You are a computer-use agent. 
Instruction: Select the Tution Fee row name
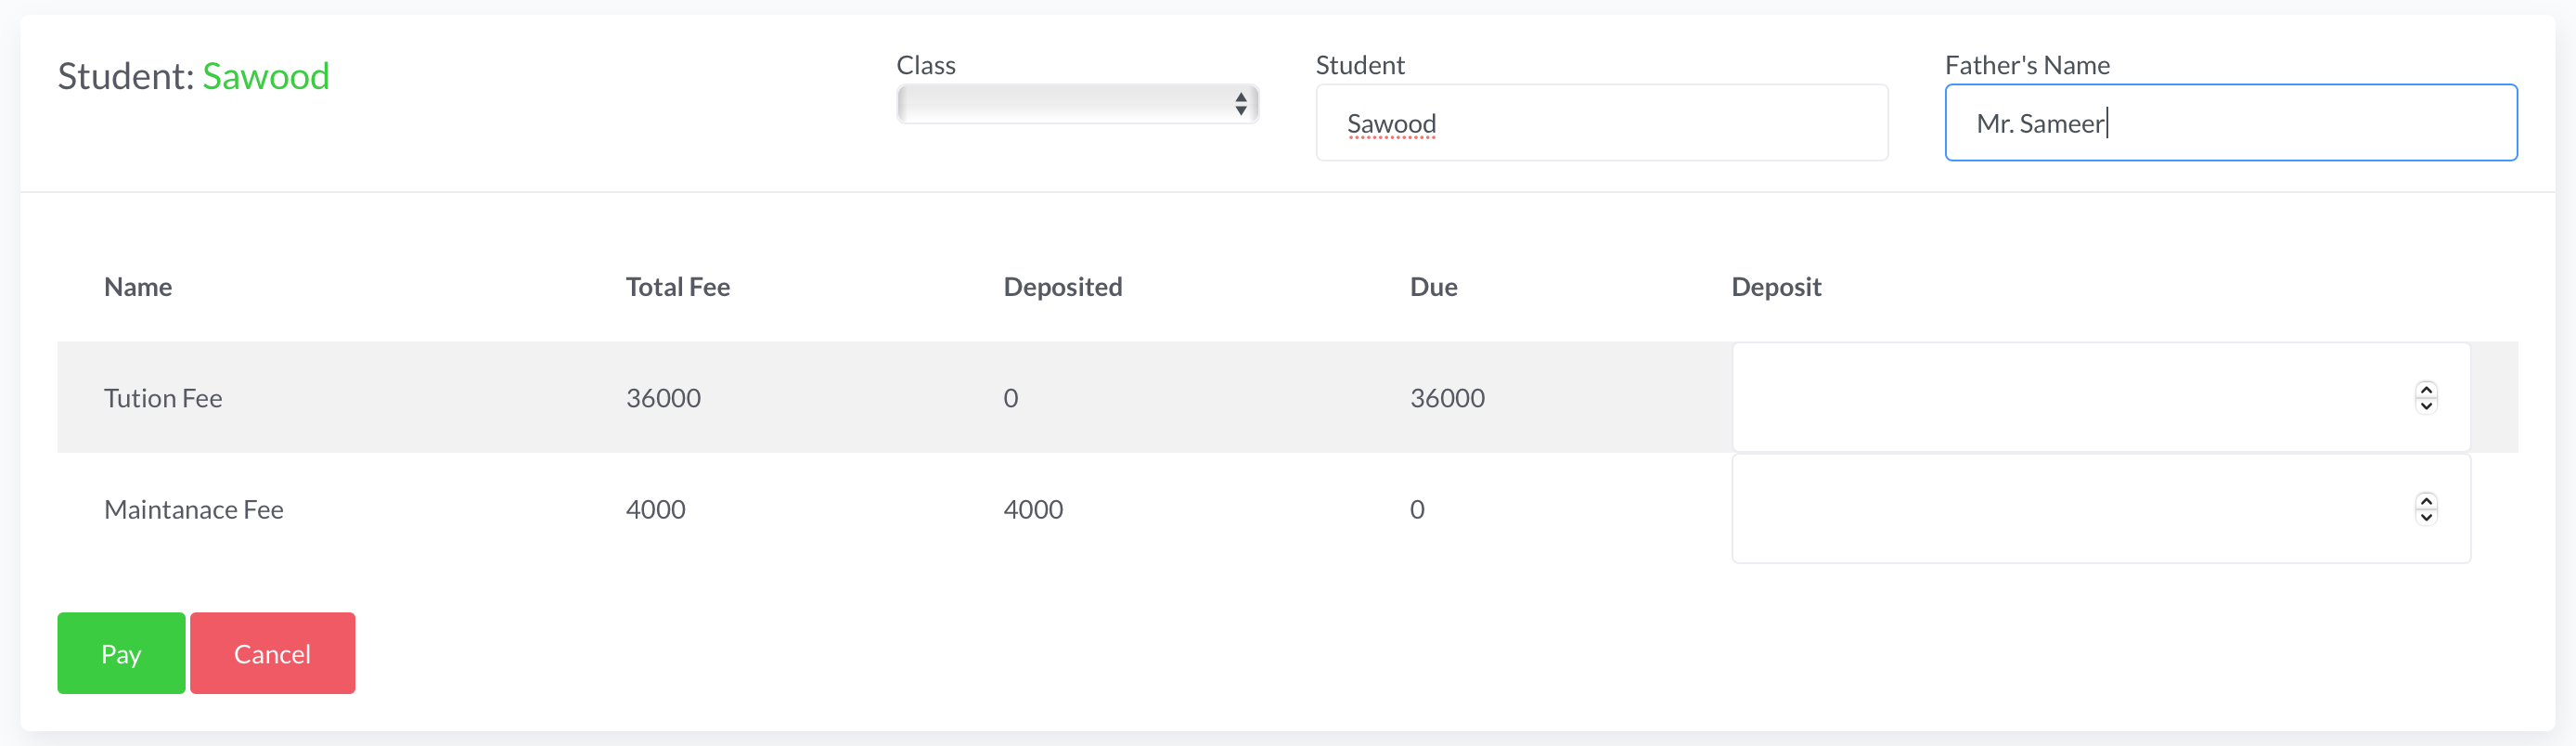[x=163, y=398]
